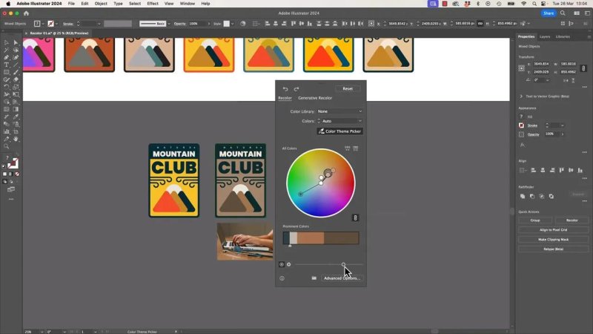Screen dimensions: 593x334
Task: Click Unite icon in Pathfinder section
Action: [x=523, y=196]
